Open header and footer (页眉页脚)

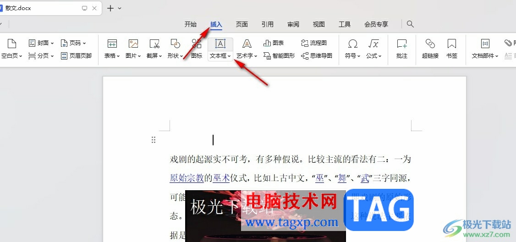77,56
